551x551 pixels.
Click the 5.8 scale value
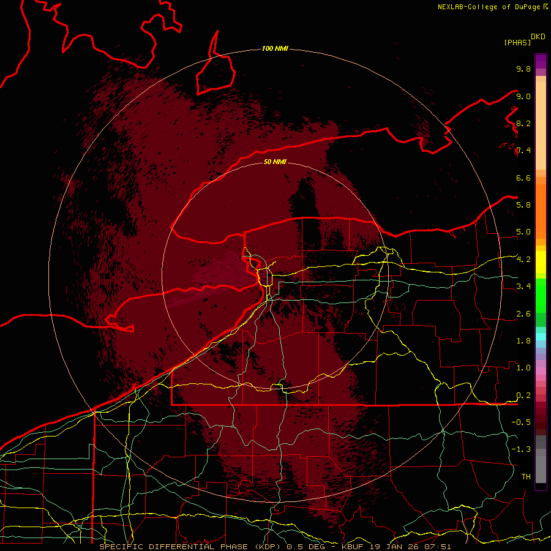pos(523,205)
